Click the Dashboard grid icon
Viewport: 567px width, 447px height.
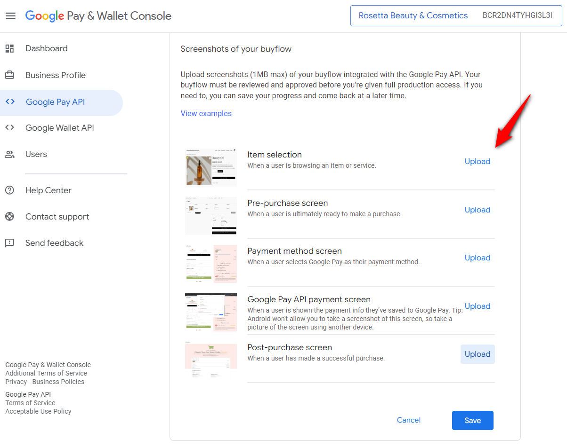(9, 48)
